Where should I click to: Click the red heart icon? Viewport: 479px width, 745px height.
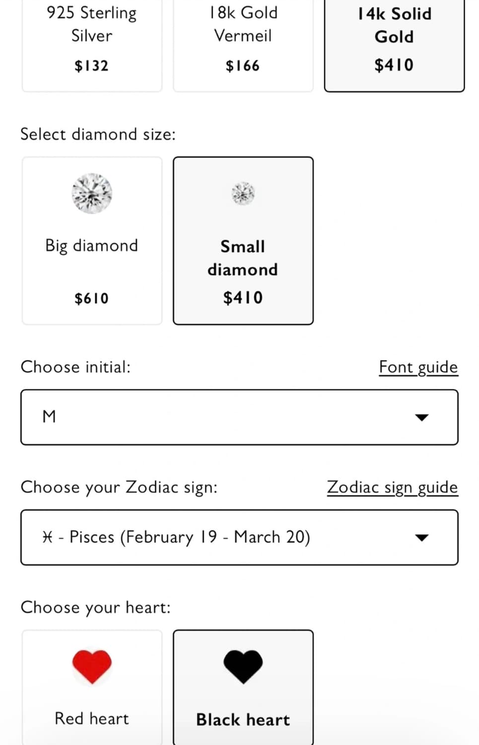[92, 666]
